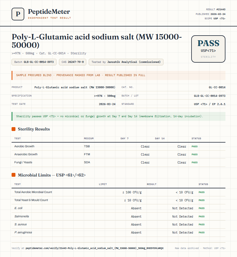Click PASS status in P. aeruginosa row
This screenshot has height=257, width=237.
[x=202, y=232]
